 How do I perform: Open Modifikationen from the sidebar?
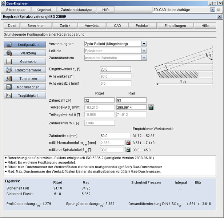pos(22,87)
